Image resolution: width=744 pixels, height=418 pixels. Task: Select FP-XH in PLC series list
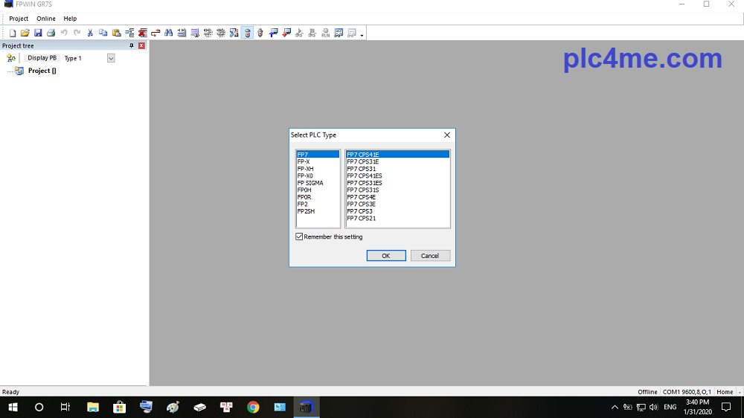coord(305,169)
